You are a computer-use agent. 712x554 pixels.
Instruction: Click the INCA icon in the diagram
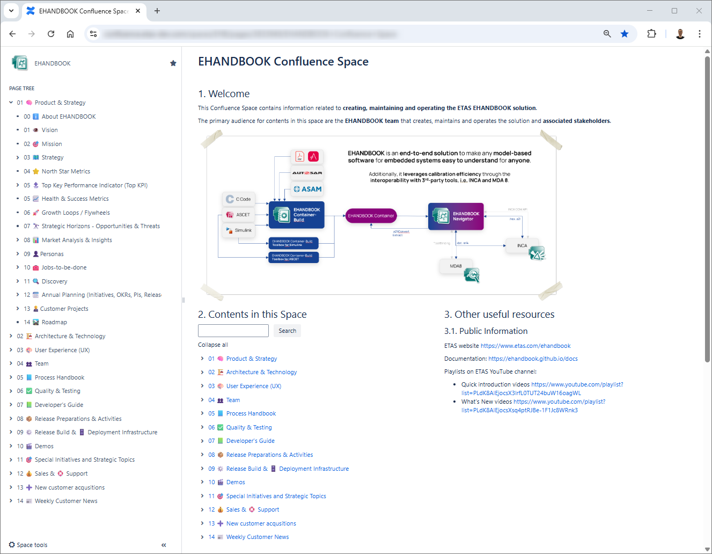[537, 253]
